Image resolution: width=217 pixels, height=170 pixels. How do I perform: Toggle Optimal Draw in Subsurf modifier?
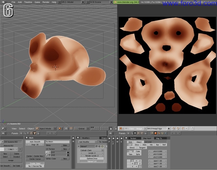[x=92, y=158]
